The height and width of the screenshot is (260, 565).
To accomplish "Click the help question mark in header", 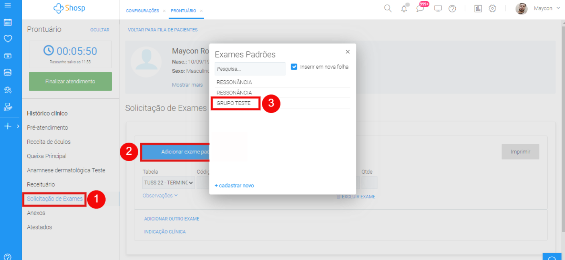I will pos(452,8).
